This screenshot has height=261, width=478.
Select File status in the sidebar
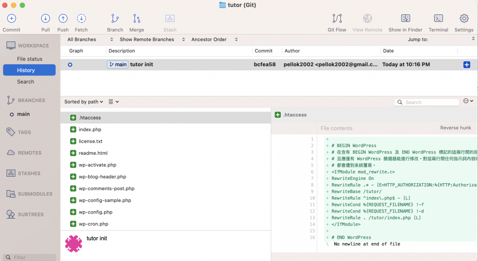(29, 59)
